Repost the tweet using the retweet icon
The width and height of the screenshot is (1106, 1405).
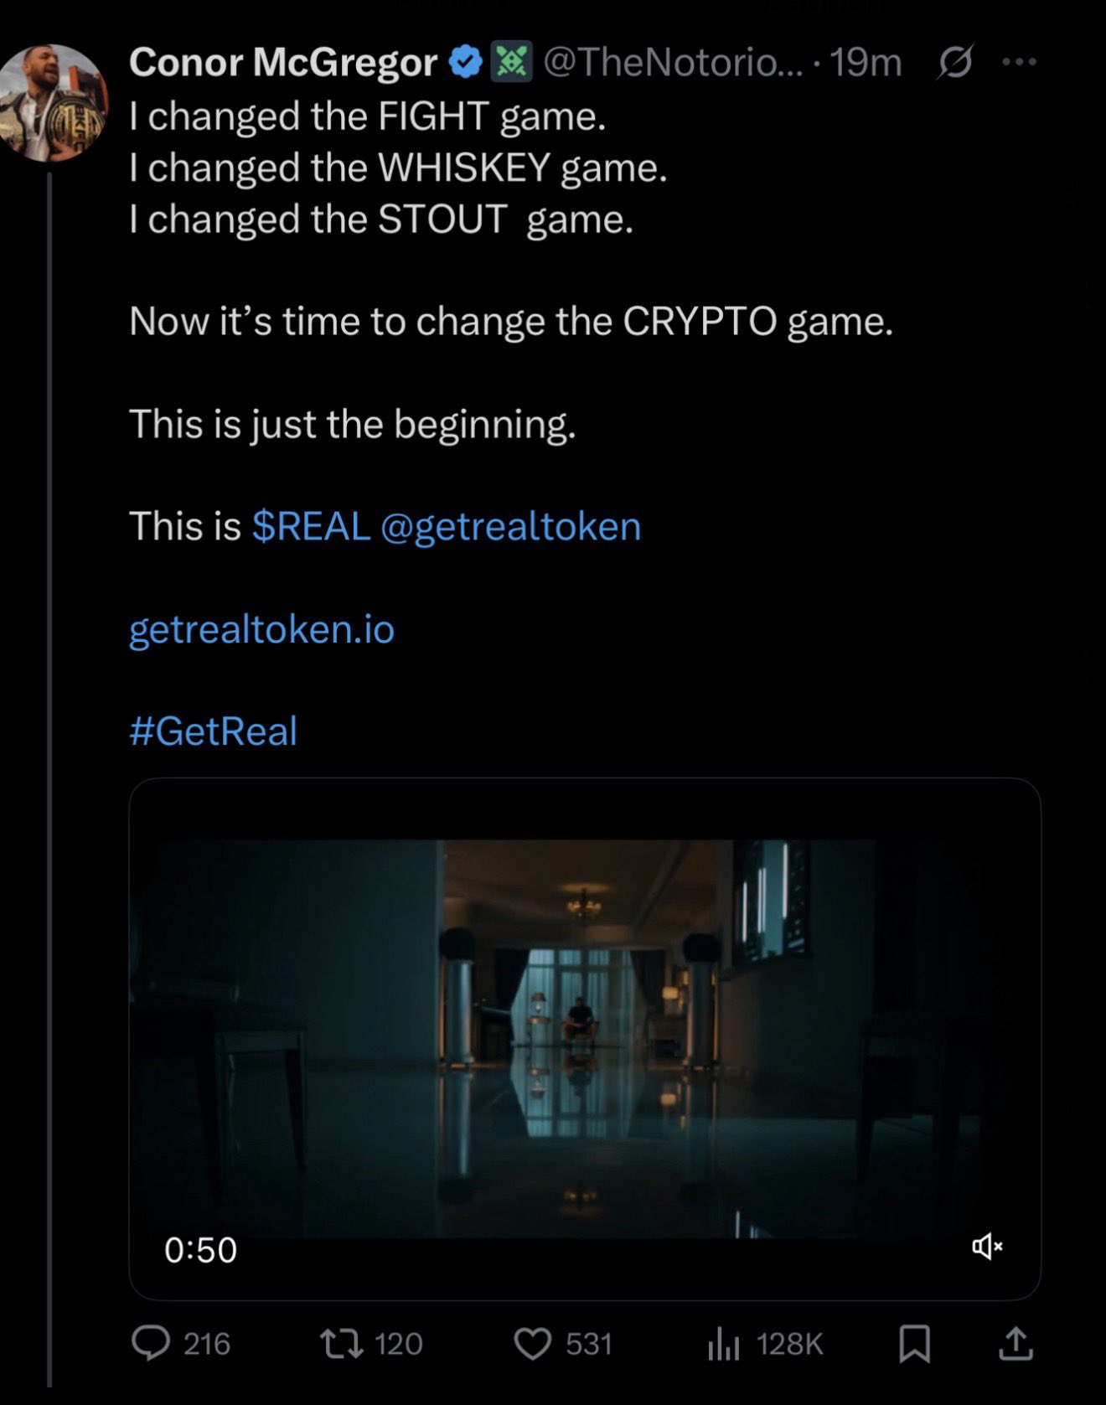click(x=342, y=1343)
